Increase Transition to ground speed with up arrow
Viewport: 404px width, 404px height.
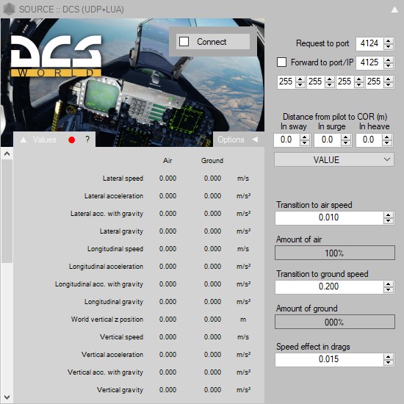pos(389,284)
